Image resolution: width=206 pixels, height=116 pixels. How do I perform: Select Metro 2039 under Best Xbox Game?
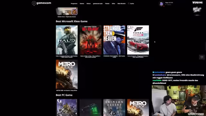tap(67, 74)
